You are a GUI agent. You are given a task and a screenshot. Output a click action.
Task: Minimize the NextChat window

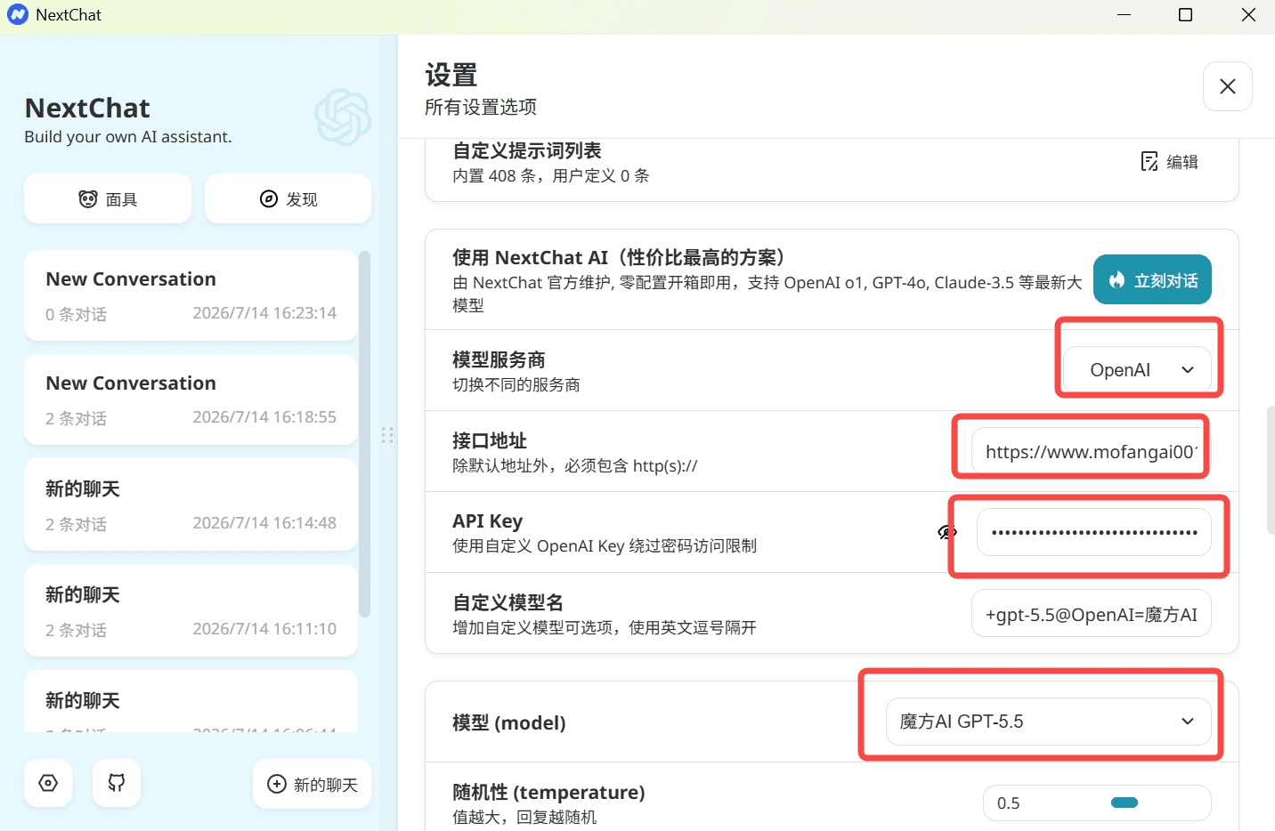[x=1125, y=15]
